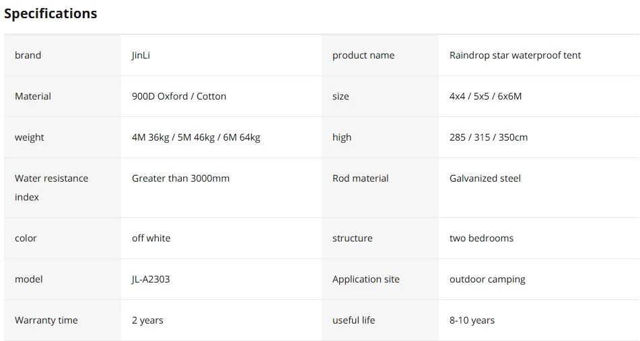The image size is (640, 341).
Task: Select the 'off white' color value
Action: 151,238
